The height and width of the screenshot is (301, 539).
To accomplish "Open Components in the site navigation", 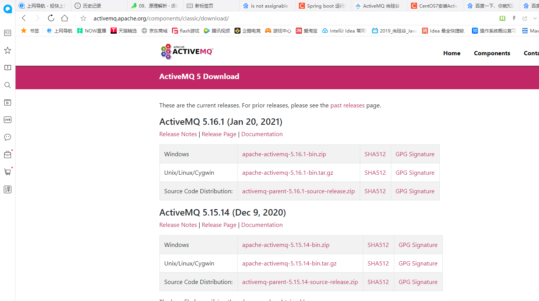I will point(492,53).
